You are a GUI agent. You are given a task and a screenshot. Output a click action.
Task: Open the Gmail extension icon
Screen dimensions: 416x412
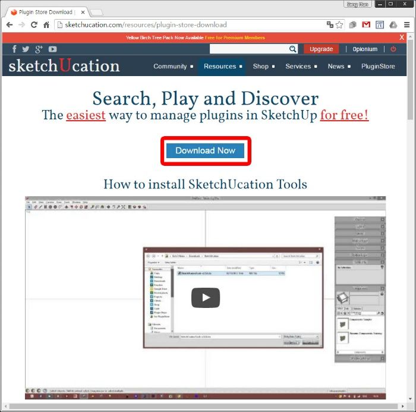pos(366,25)
